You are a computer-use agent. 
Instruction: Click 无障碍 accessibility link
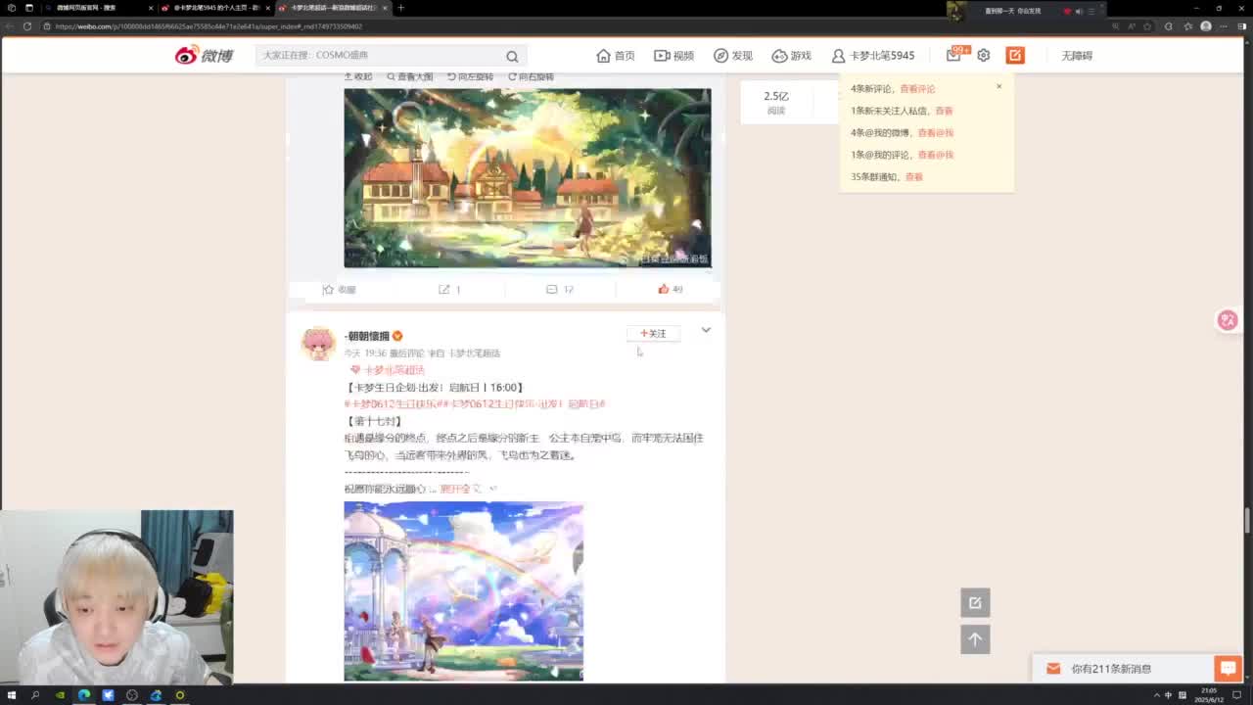pos(1076,56)
